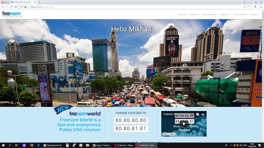Click the page vertical scrollbar
Viewport: 264px width, 148px height.
[263, 76]
